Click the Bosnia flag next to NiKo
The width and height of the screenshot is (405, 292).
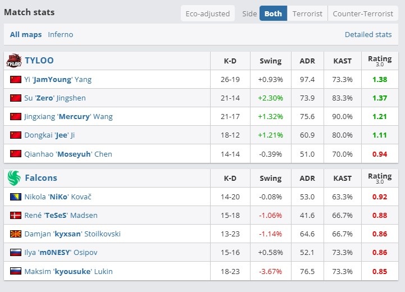click(x=16, y=197)
